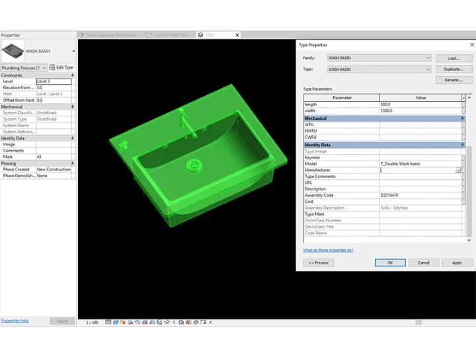Image resolution: width=476 pixels, height=357 pixels.
Task: Click associate parameter button for Cost row
Action: click(463, 202)
